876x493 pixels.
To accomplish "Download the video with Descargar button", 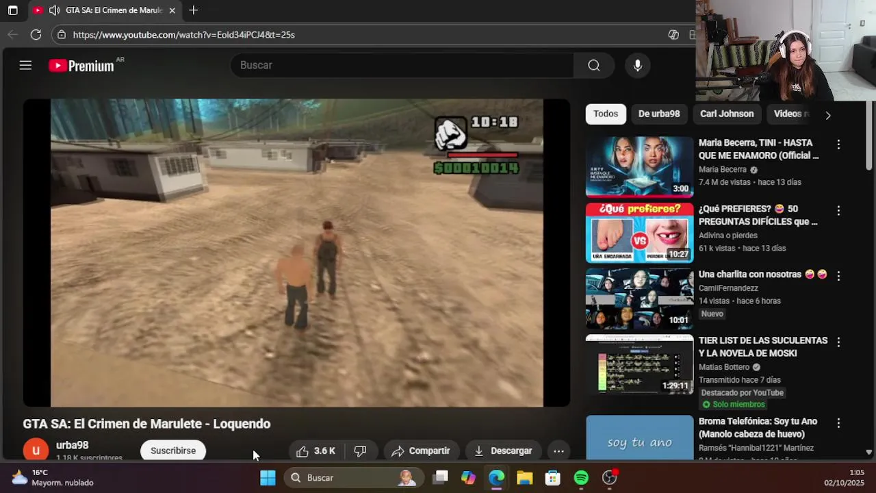I will (x=503, y=451).
